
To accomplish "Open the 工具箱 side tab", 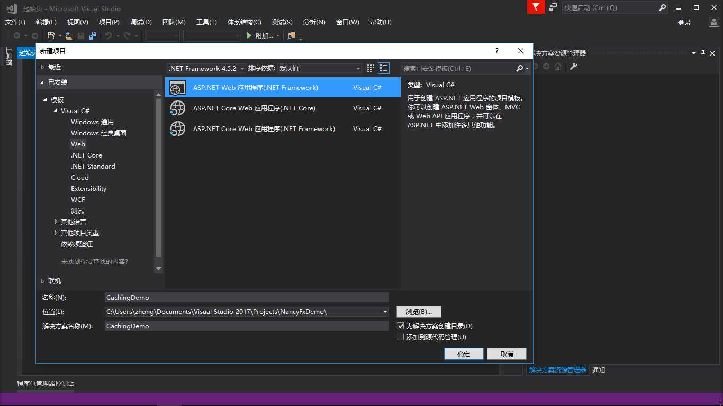I will 9,56.
